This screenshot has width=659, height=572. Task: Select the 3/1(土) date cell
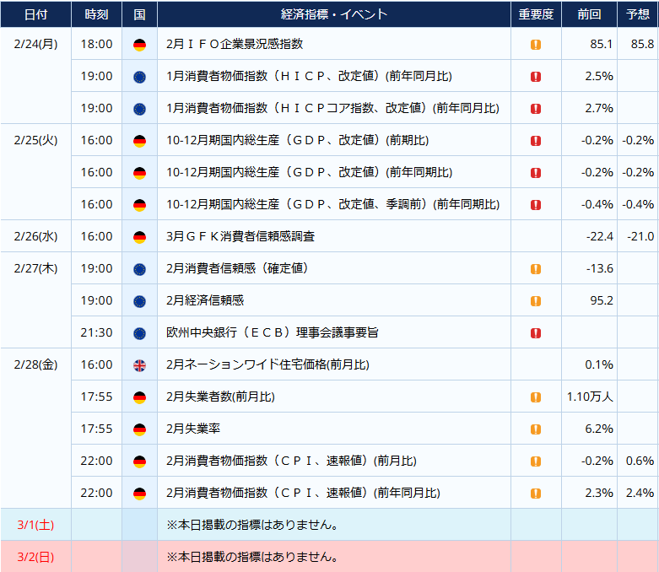pos(35,525)
